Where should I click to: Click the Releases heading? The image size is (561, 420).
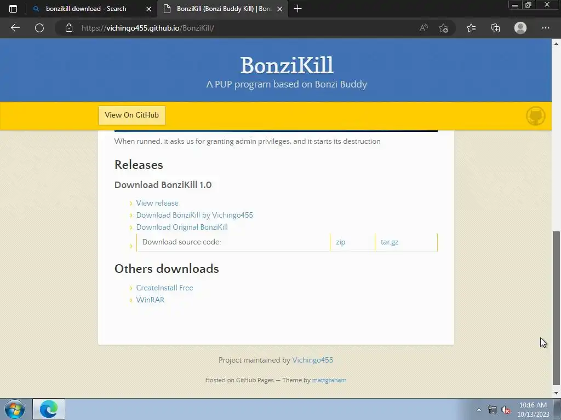[x=139, y=165]
